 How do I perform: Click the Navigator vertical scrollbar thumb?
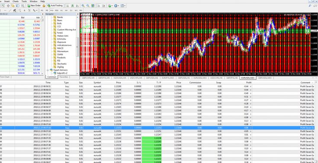tap(77, 47)
